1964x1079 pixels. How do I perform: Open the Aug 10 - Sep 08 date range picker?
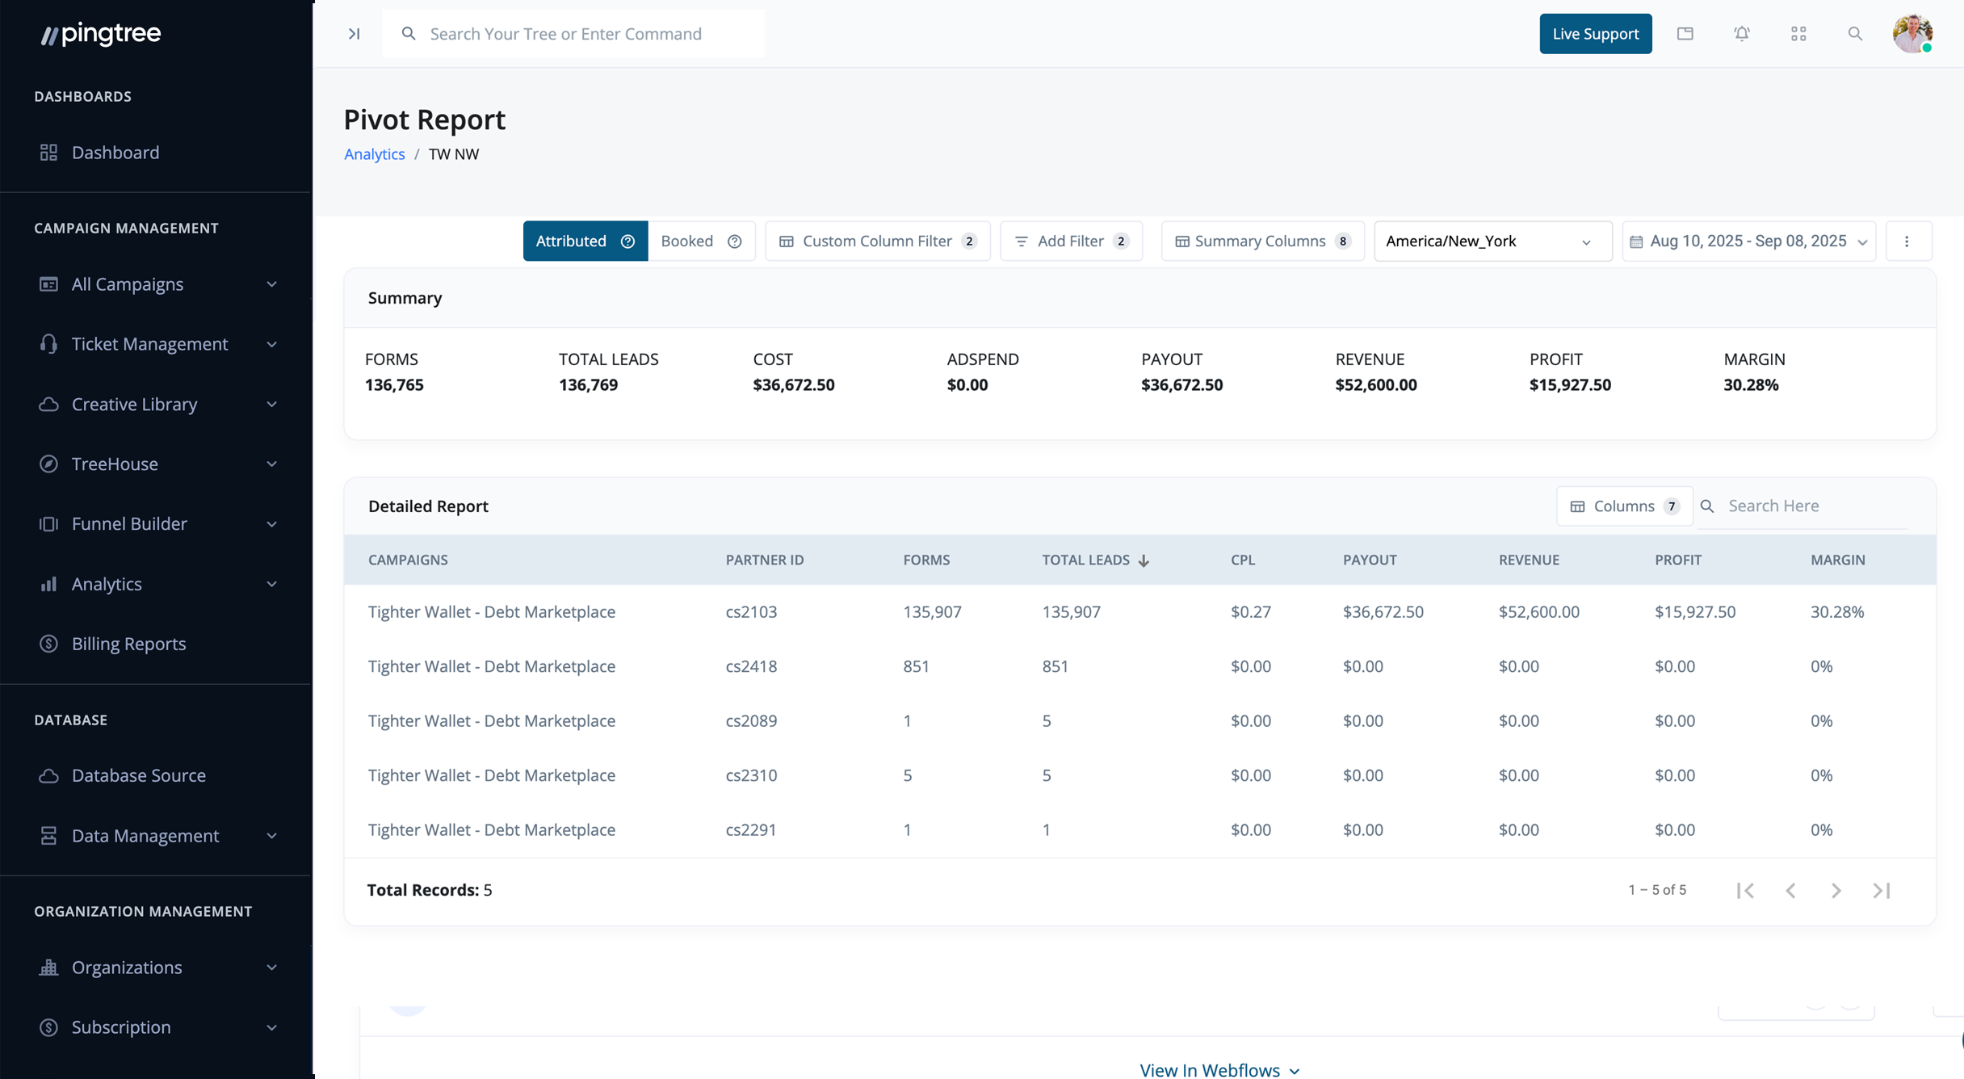(x=1748, y=241)
